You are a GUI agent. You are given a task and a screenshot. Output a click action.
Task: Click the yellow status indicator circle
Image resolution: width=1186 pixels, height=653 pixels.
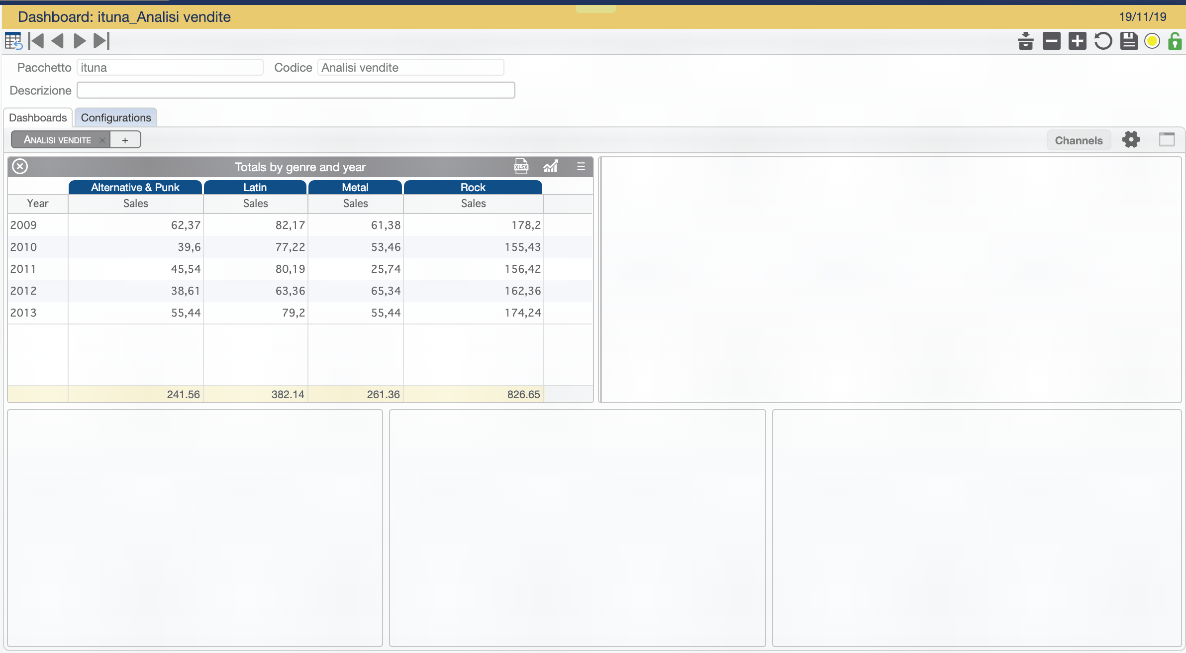(1152, 41)
